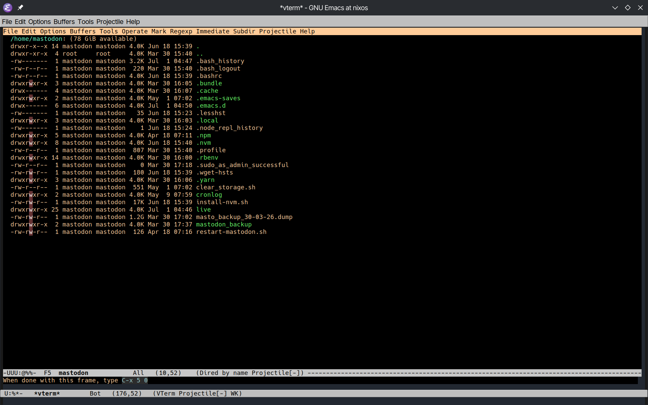This screenshot has height=405, width=648.
Task: Open the .wget-hsts file
Action: 215,172
